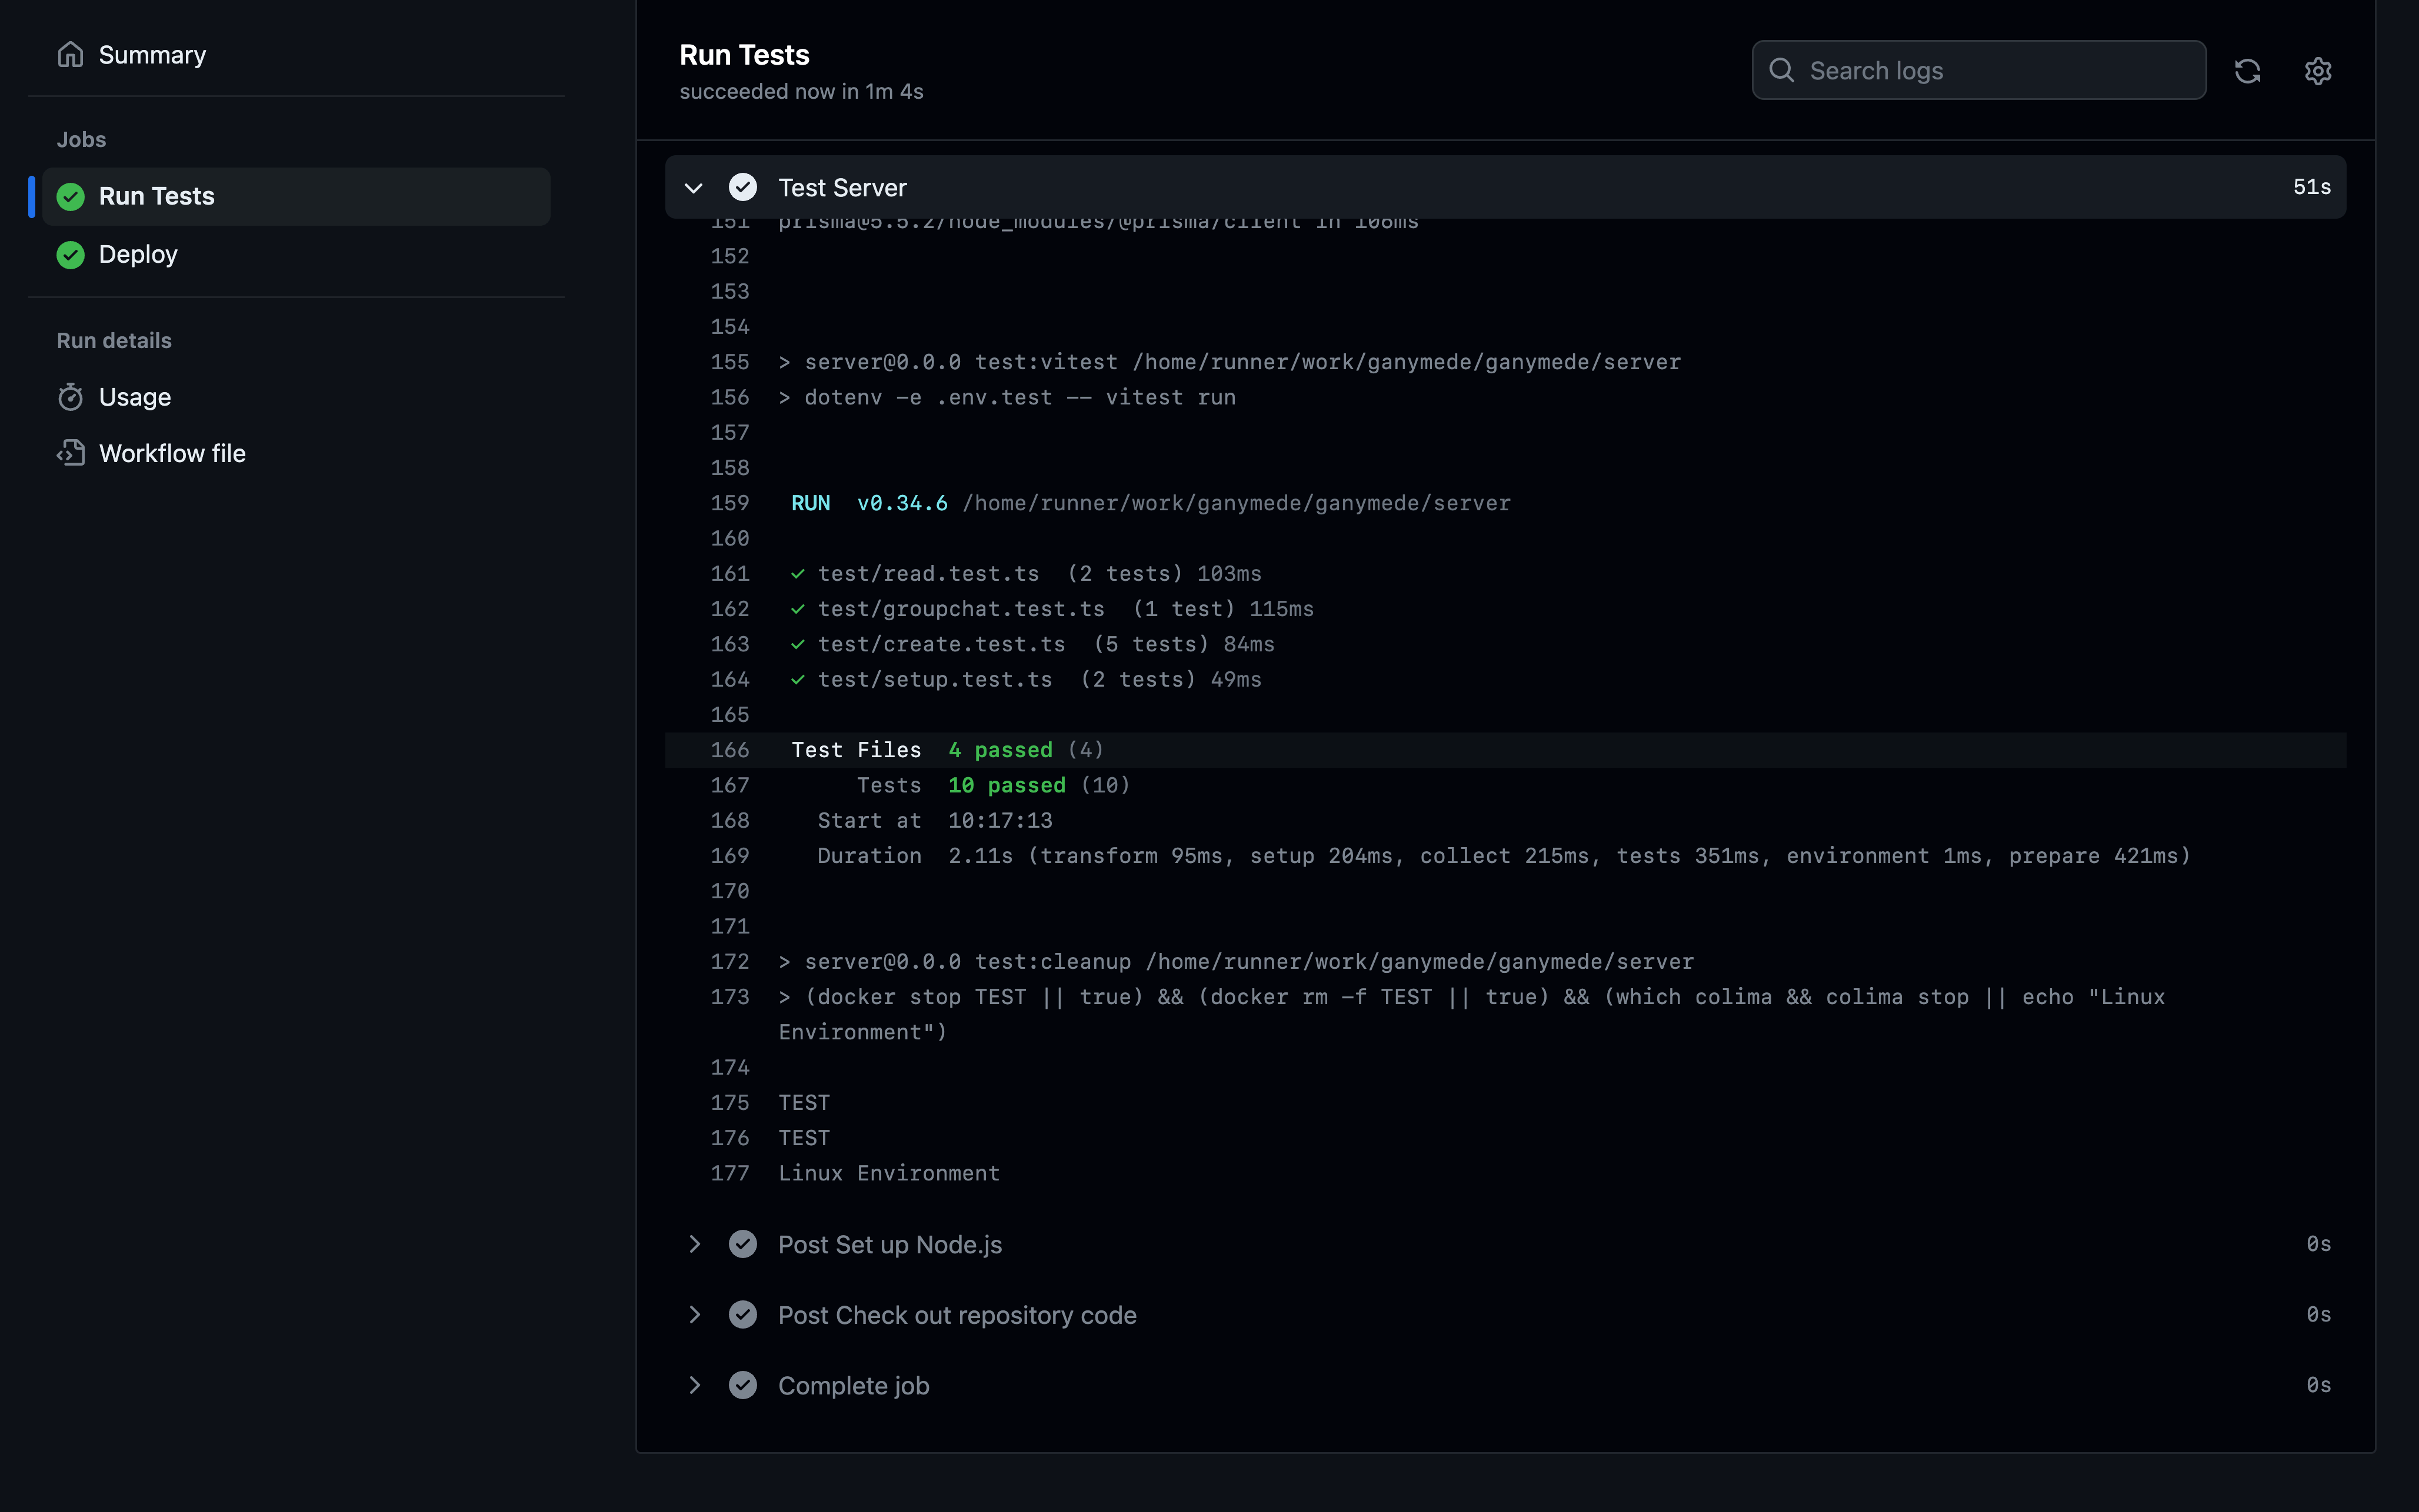Open the log settings gear icon

2317,71
